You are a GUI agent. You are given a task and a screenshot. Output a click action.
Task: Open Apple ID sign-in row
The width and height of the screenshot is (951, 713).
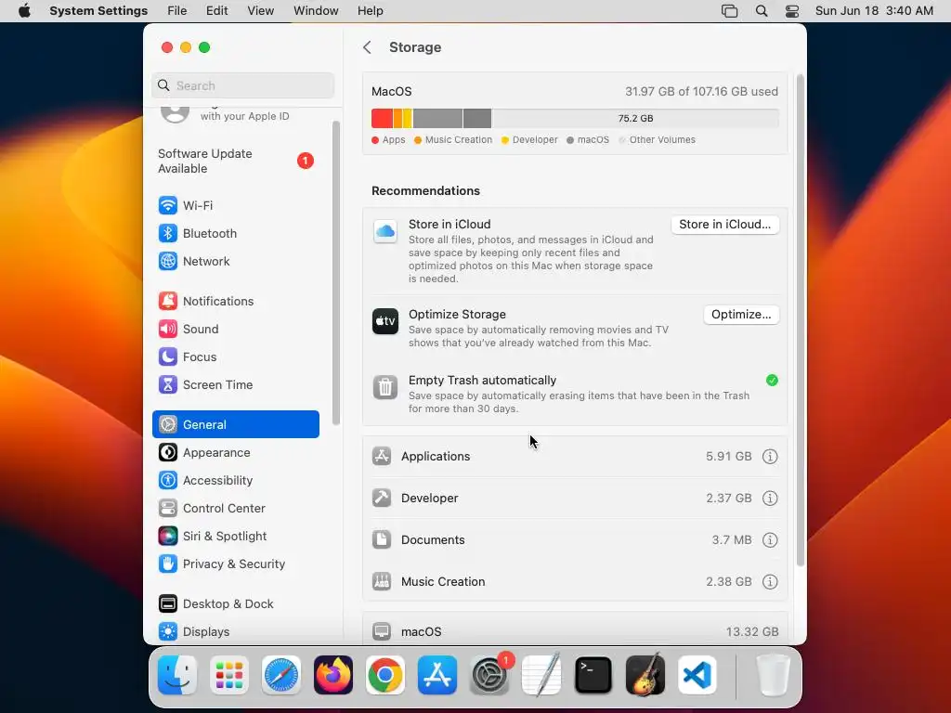(236, 114)
